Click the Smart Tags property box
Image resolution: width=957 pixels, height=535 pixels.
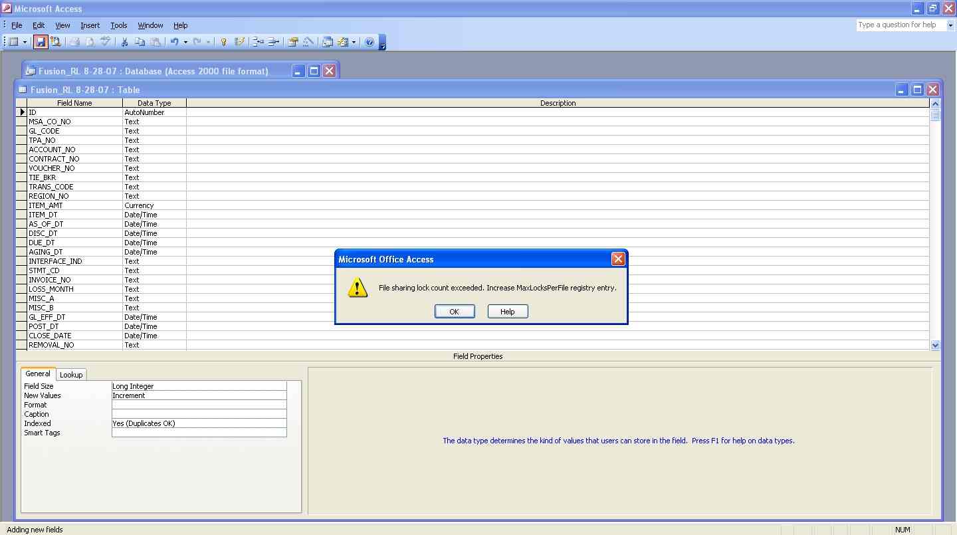199,433
